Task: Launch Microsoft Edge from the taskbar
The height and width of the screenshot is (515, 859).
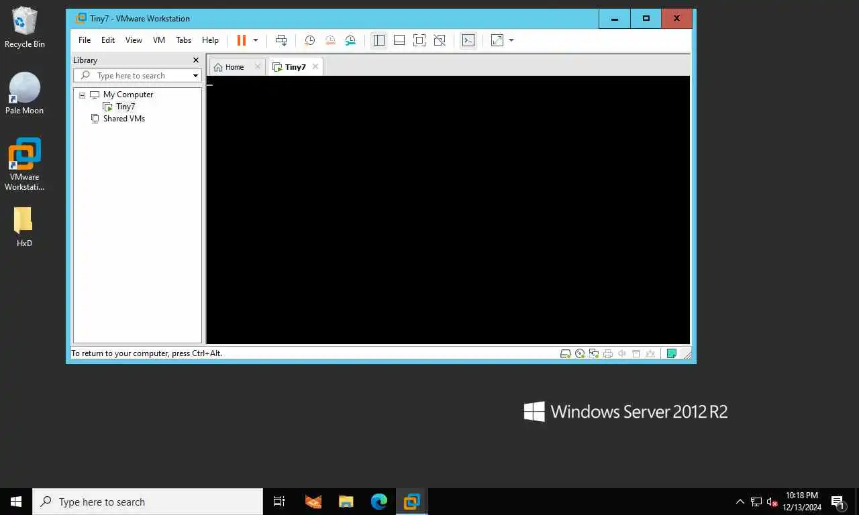Action: pos(379,502)
